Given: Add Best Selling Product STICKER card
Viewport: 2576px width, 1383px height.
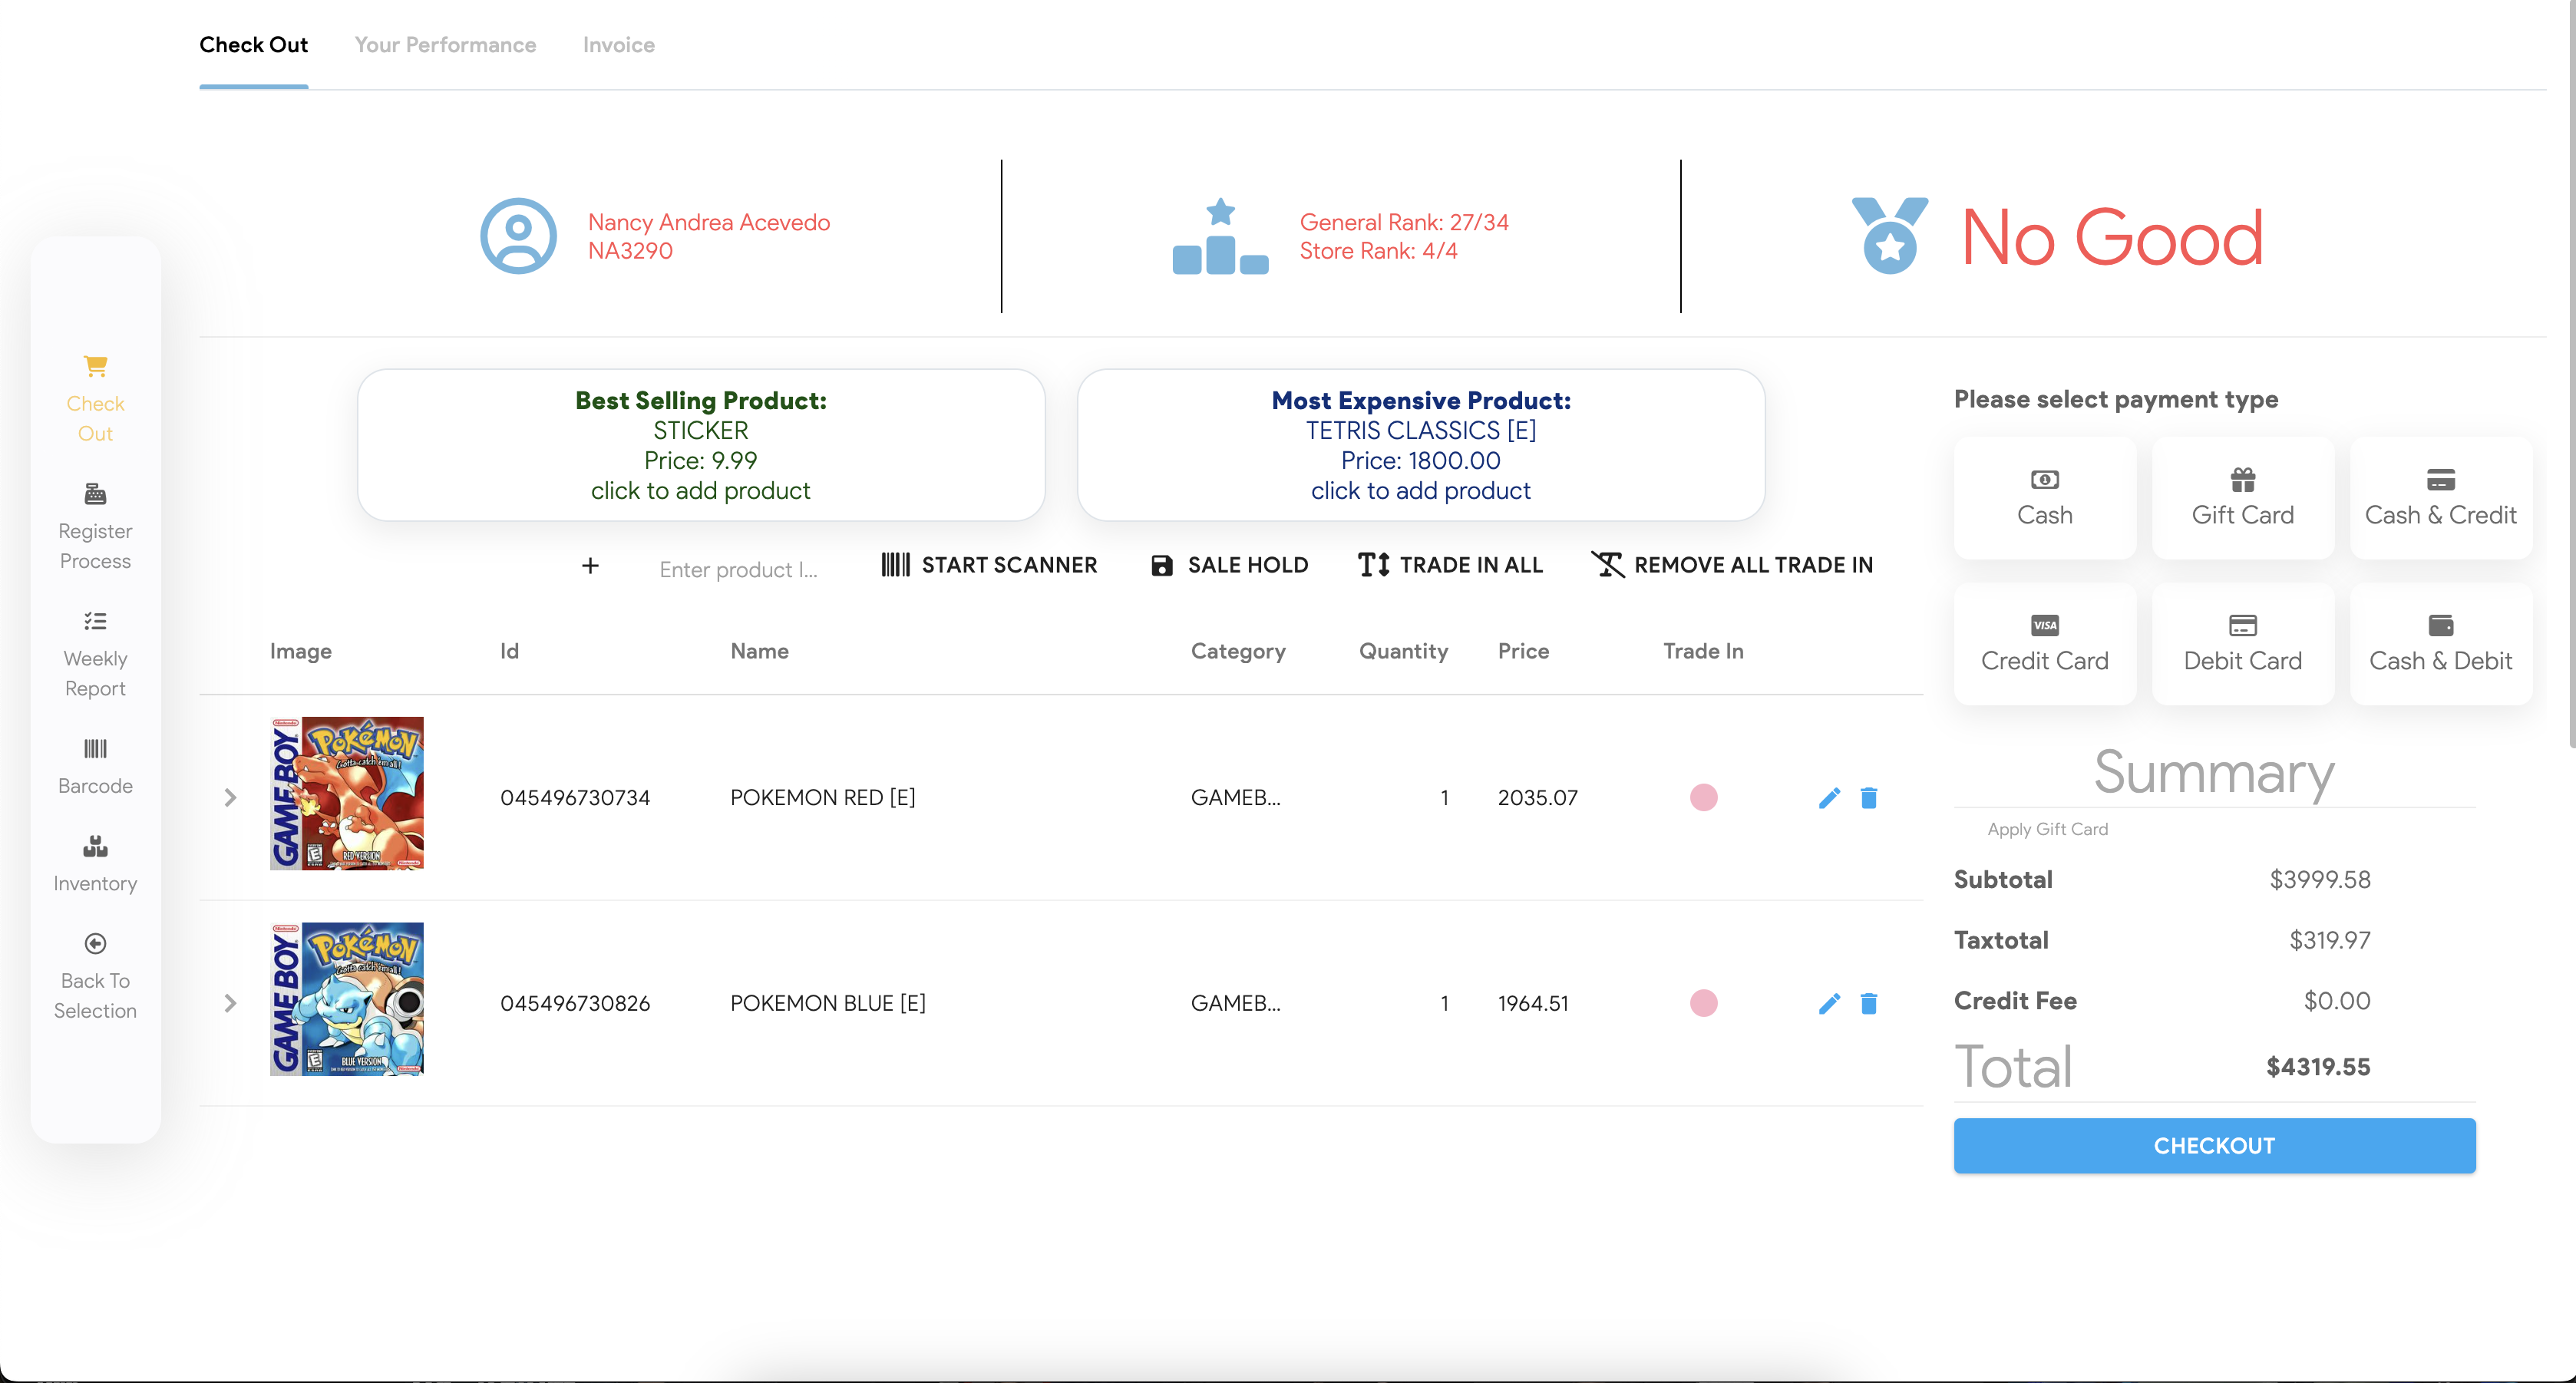Looking at the screenshot, I should click(x=700, y=445).
